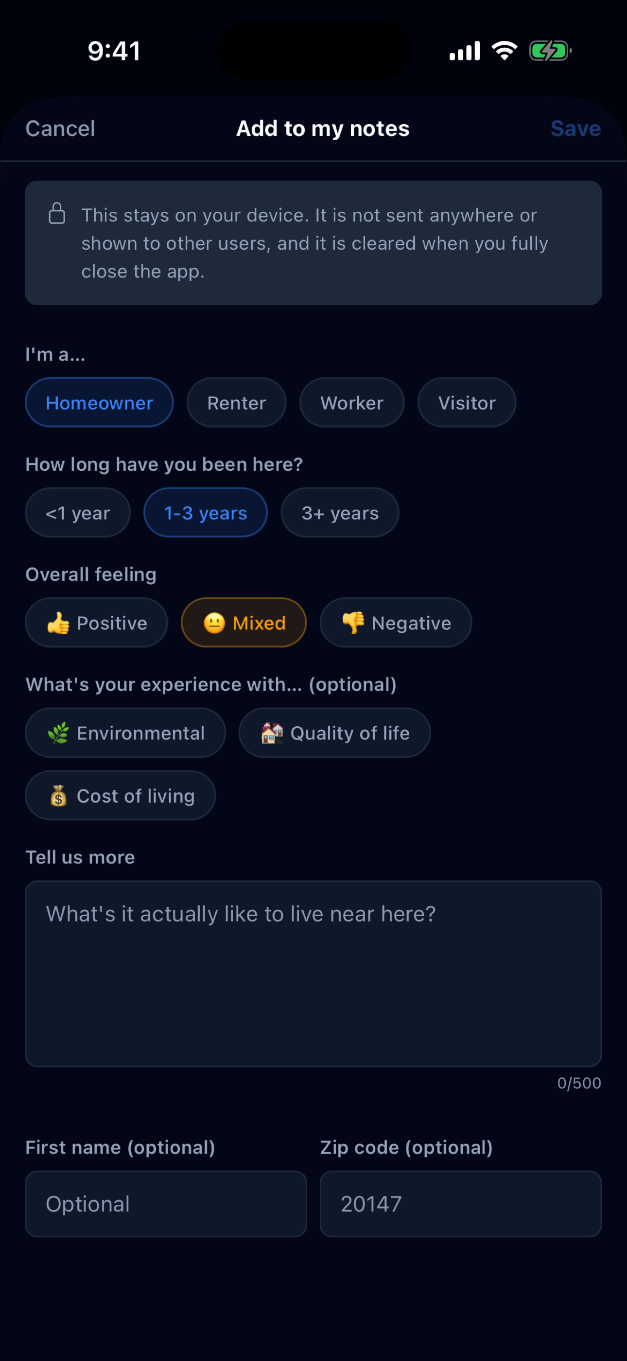
Task: Tap the battery charging icon in status bar
Action: coord(551,51)
